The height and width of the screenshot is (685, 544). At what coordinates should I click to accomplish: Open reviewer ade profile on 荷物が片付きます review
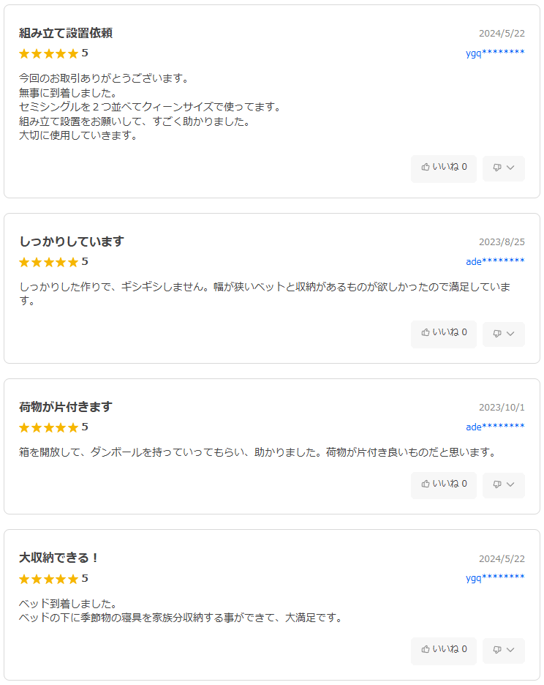coord(495,427)
